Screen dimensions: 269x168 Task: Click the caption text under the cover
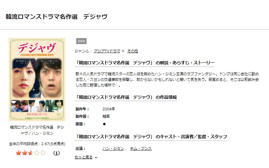(37, 130)
